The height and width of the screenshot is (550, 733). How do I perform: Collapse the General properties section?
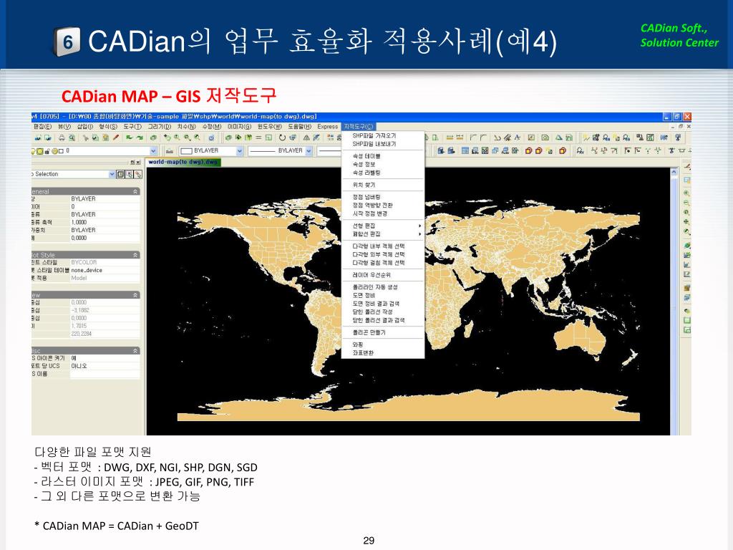[x=135, y=192]
